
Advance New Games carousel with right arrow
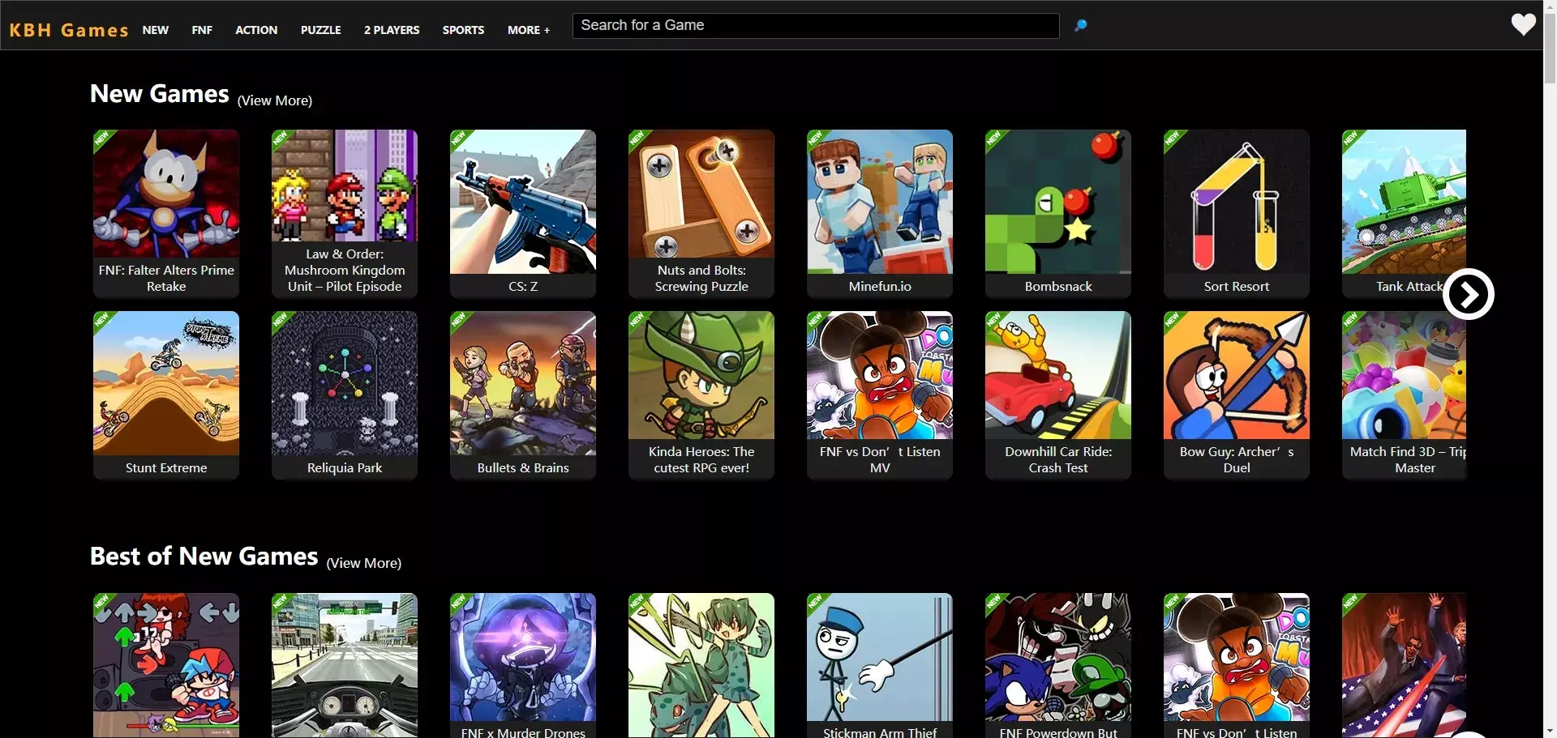(1469, 294)
